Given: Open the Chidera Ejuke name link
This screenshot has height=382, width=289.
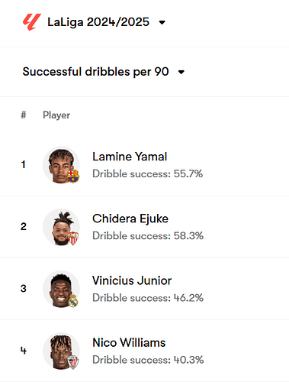Looking at the screenshot, I should coord(130,219).
